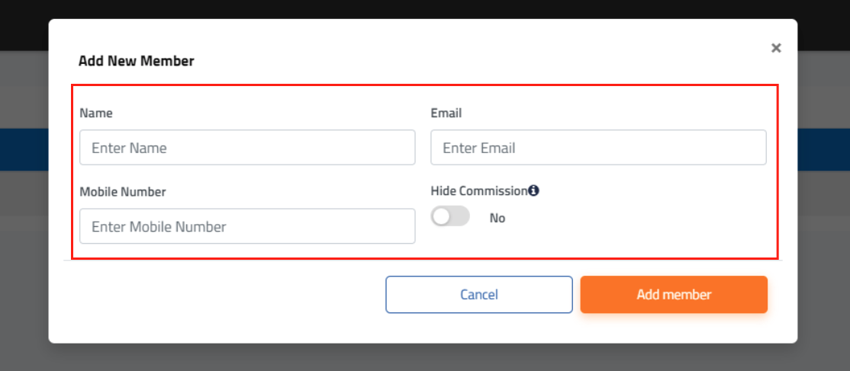
Task: Click the Email field label
Action: point(446,113)
